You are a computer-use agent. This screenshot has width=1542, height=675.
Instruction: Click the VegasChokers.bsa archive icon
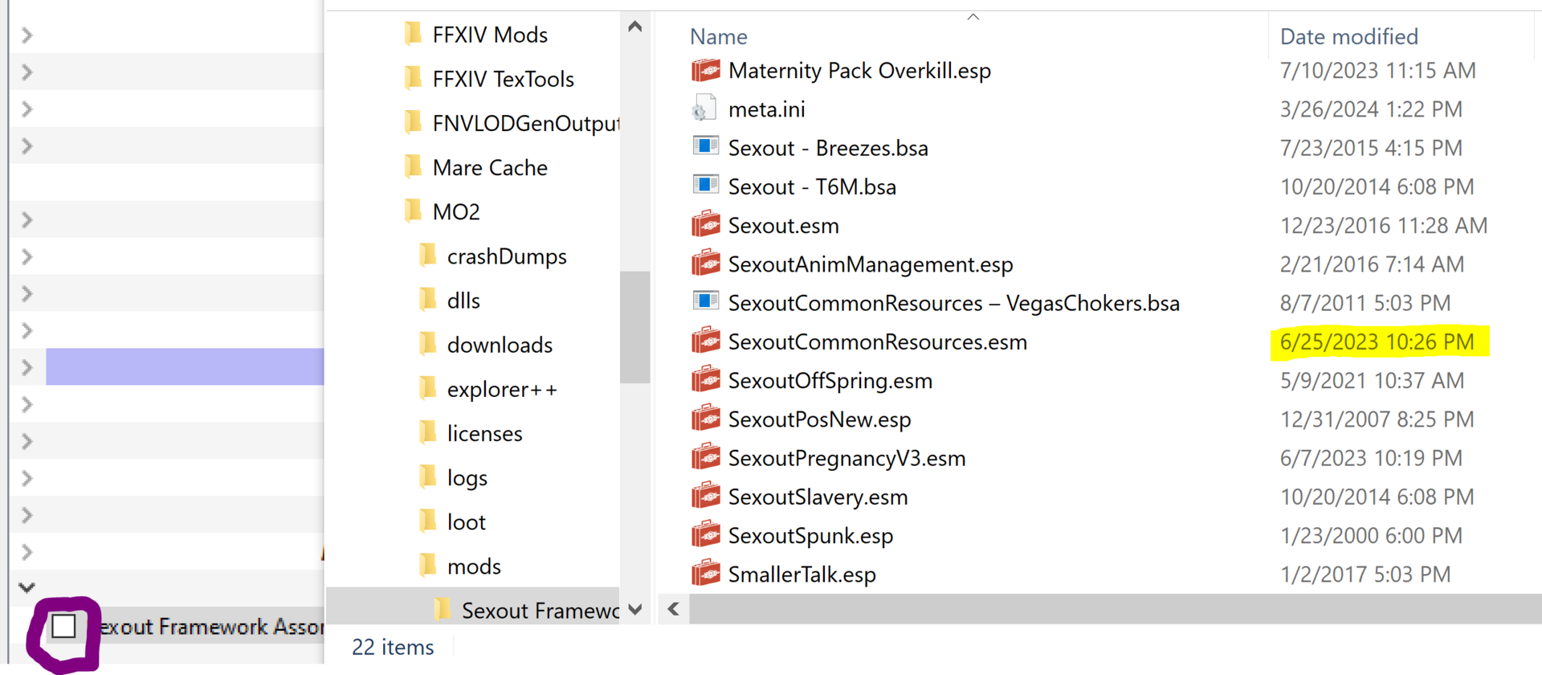706,301
